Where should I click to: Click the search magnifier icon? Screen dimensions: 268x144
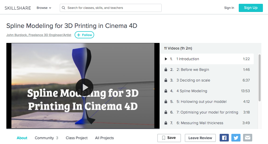(63, 8)
